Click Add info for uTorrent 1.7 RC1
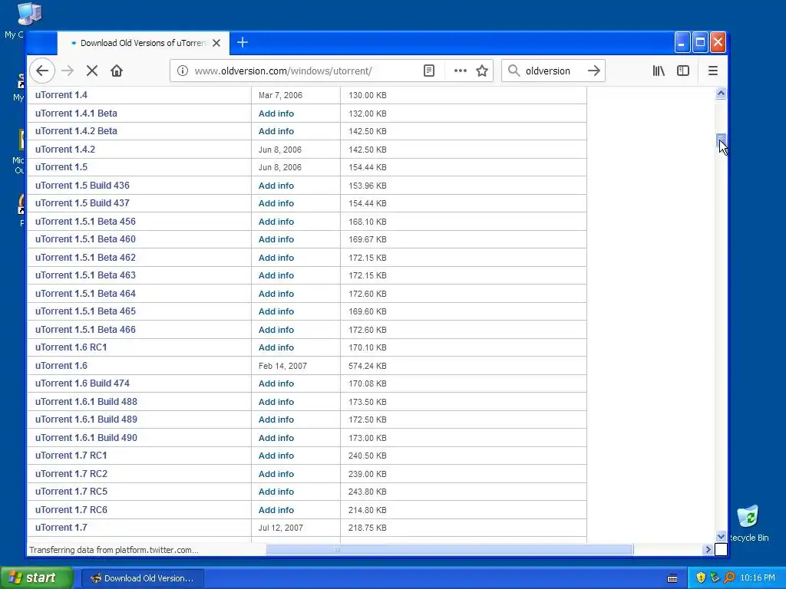 276,456
